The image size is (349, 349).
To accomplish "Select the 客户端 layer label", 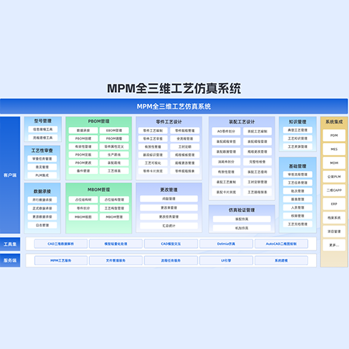I will coord(10,175).
